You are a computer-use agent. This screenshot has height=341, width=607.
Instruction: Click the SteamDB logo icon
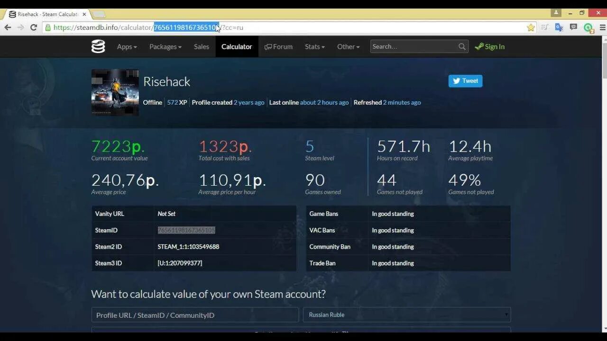pos(98,46)
